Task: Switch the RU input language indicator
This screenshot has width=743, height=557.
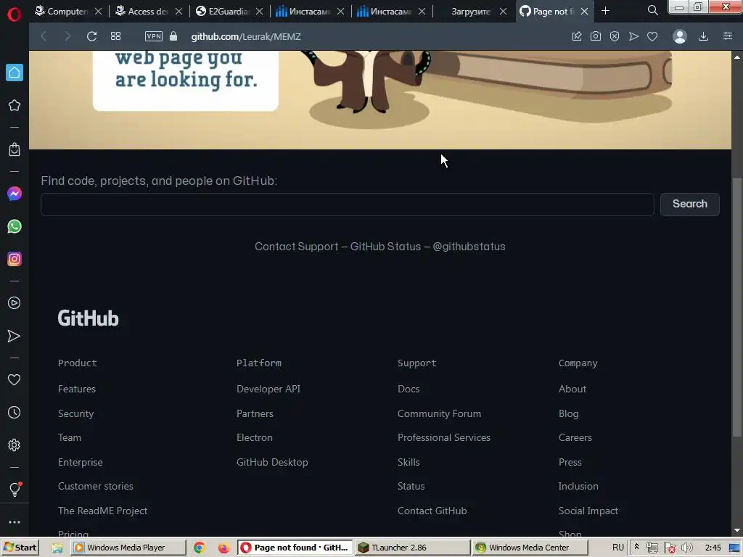Action: click(x=618, y=548)
